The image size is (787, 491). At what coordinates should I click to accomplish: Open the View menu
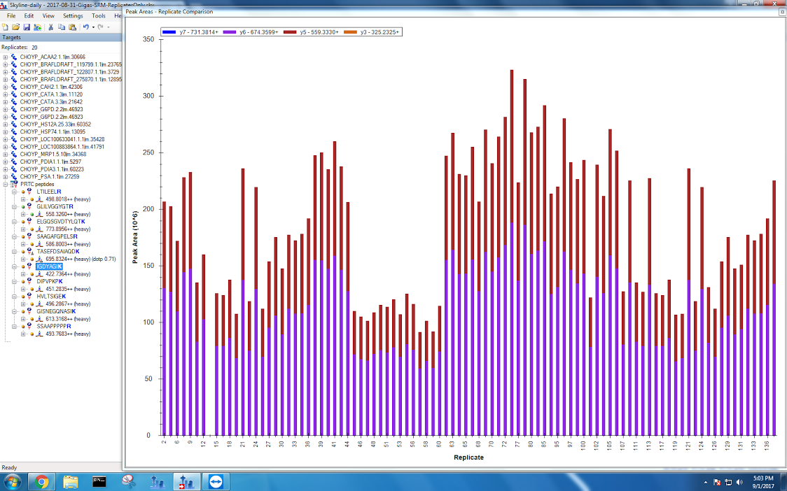(48, 15)
